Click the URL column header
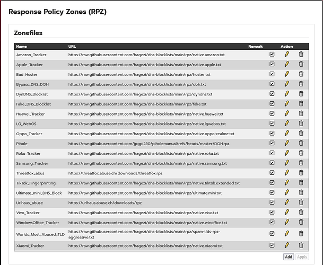This screenshot has width=323, height=265. 72,47
